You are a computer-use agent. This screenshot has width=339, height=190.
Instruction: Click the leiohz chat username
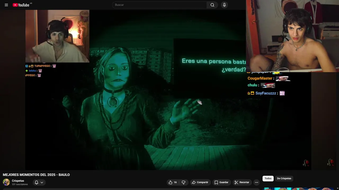tap(32, 71)
